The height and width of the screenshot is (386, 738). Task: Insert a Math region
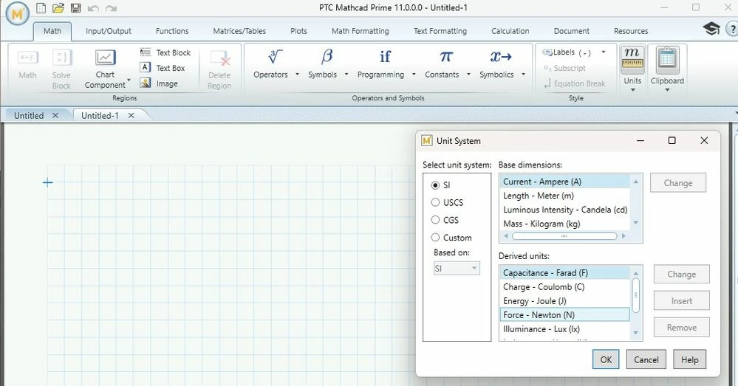(27, 64)
